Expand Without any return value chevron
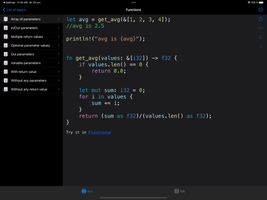The width and height of the screenshot is (267, 200). click(x=59, y=89)
